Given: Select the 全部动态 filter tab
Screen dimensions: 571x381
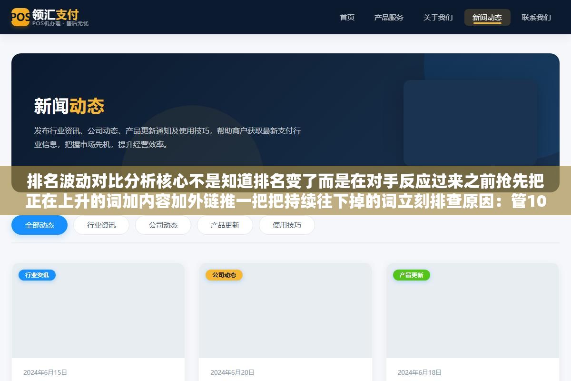Looking at the screenshot, I should click(x=39, y=225).
